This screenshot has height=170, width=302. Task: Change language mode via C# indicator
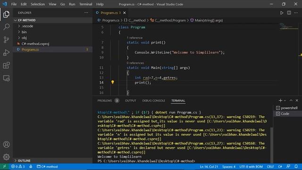(x=280, y=167)
